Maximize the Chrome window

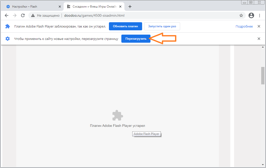pyautogui.click(x=251, y=2)
